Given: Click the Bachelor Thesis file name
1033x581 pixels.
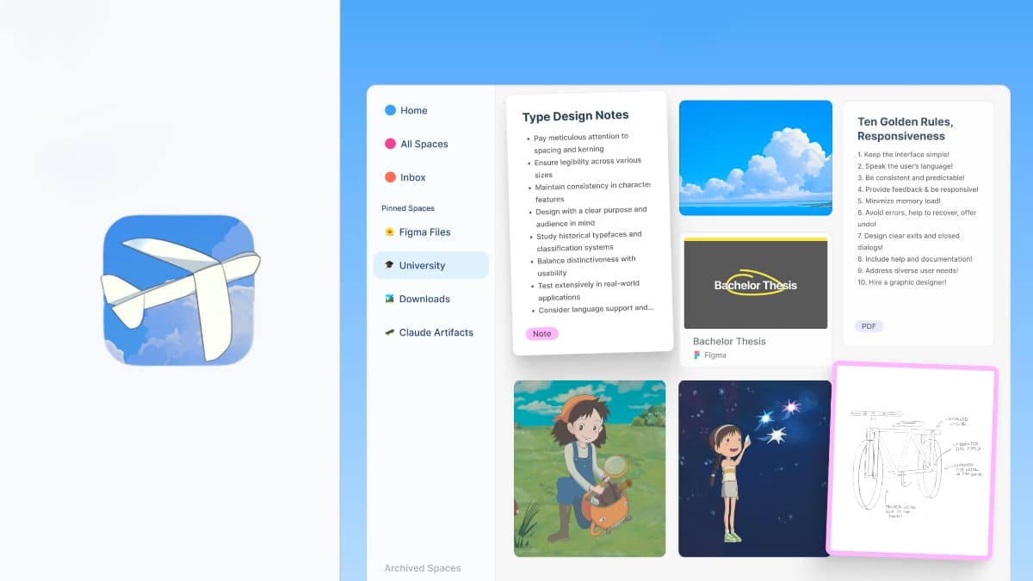Looking at the screenshot, I should pyautogui.click(x=729, y=341).
